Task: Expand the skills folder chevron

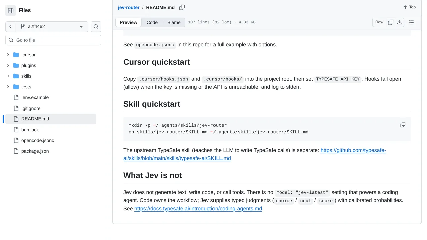Action: pos(8,76)
